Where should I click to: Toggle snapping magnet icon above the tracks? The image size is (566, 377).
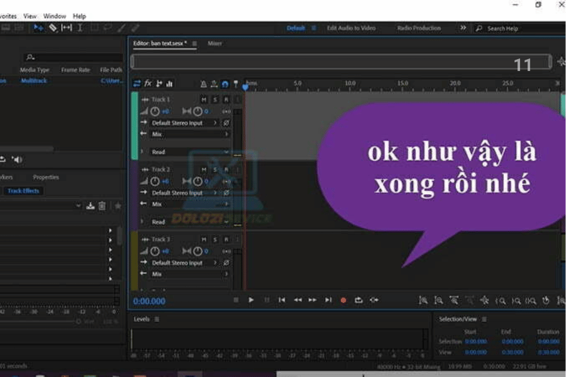[225, 84]
